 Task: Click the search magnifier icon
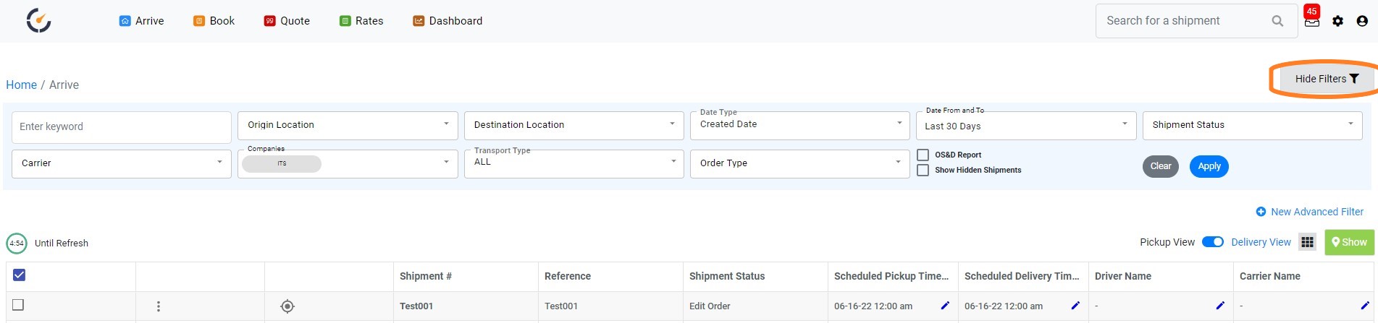pos(1277,21)
